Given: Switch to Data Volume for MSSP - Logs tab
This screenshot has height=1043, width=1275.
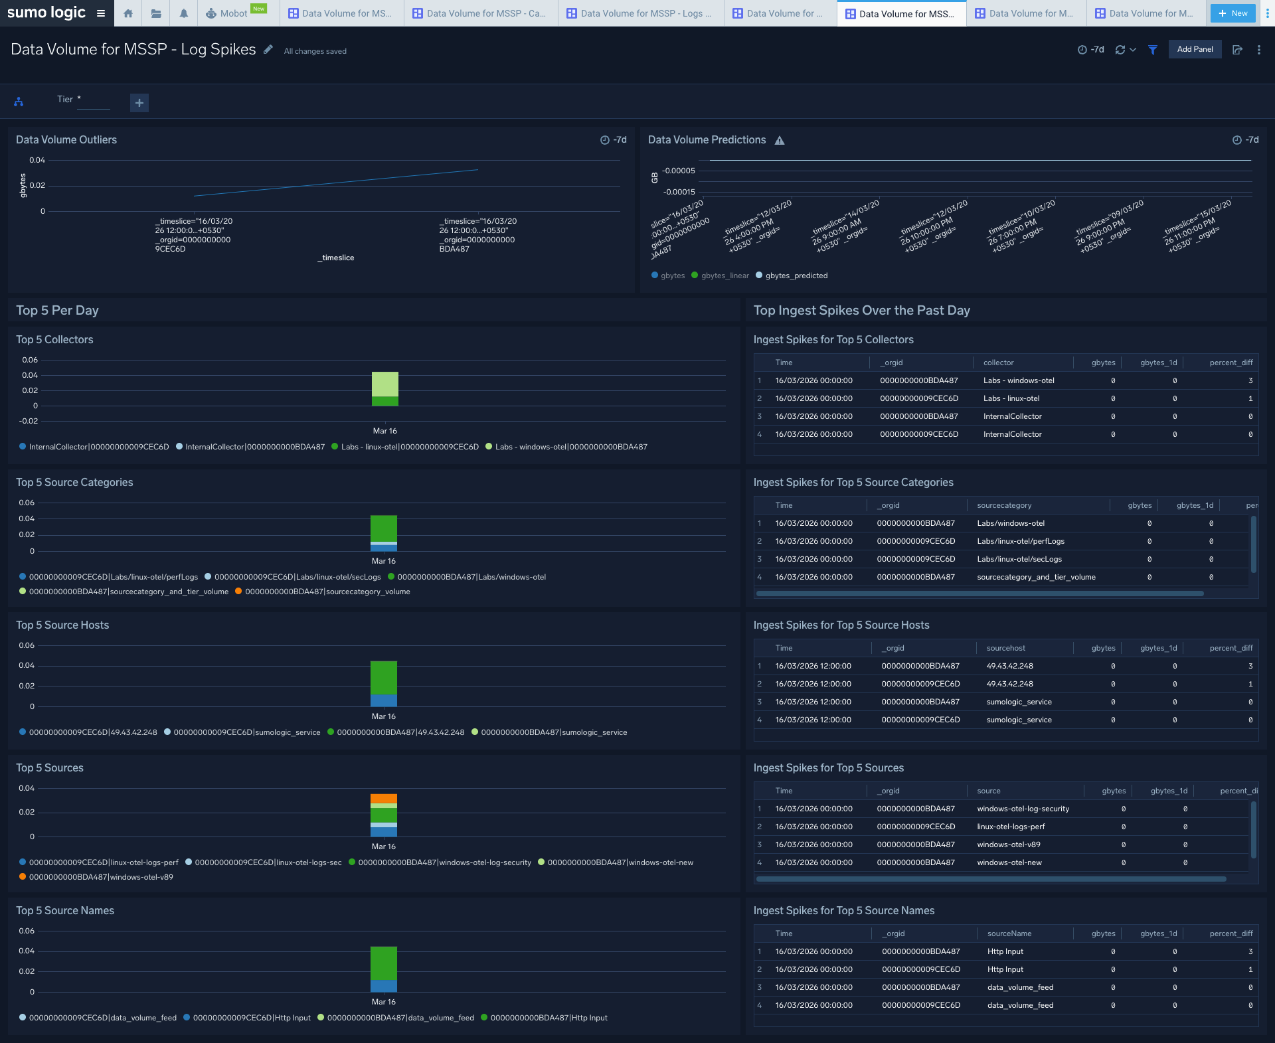Looking at the screenshot, I should tap(640, 13).
